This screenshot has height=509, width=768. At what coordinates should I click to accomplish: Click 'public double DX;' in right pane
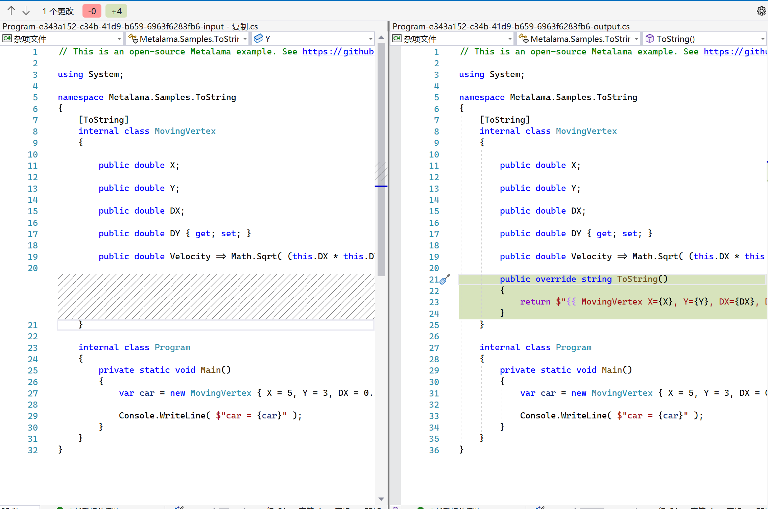click(543, 211)
